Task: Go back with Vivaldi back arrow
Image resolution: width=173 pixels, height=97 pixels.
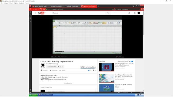Action: coord(30,9)
